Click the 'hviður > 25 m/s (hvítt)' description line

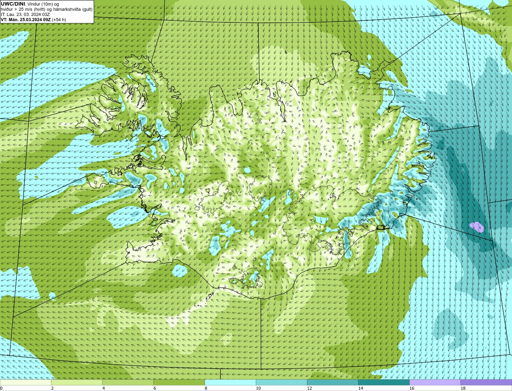[47, 9]
